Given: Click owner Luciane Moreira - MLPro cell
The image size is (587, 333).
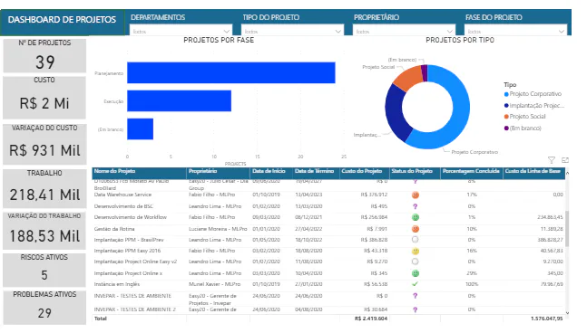Looking at the screenshot, I should click(x=218, y=229).
